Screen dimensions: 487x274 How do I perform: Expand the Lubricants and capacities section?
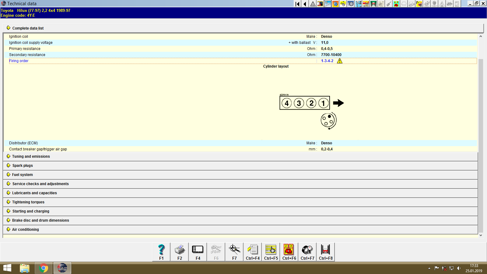click(x=34, y=193)
